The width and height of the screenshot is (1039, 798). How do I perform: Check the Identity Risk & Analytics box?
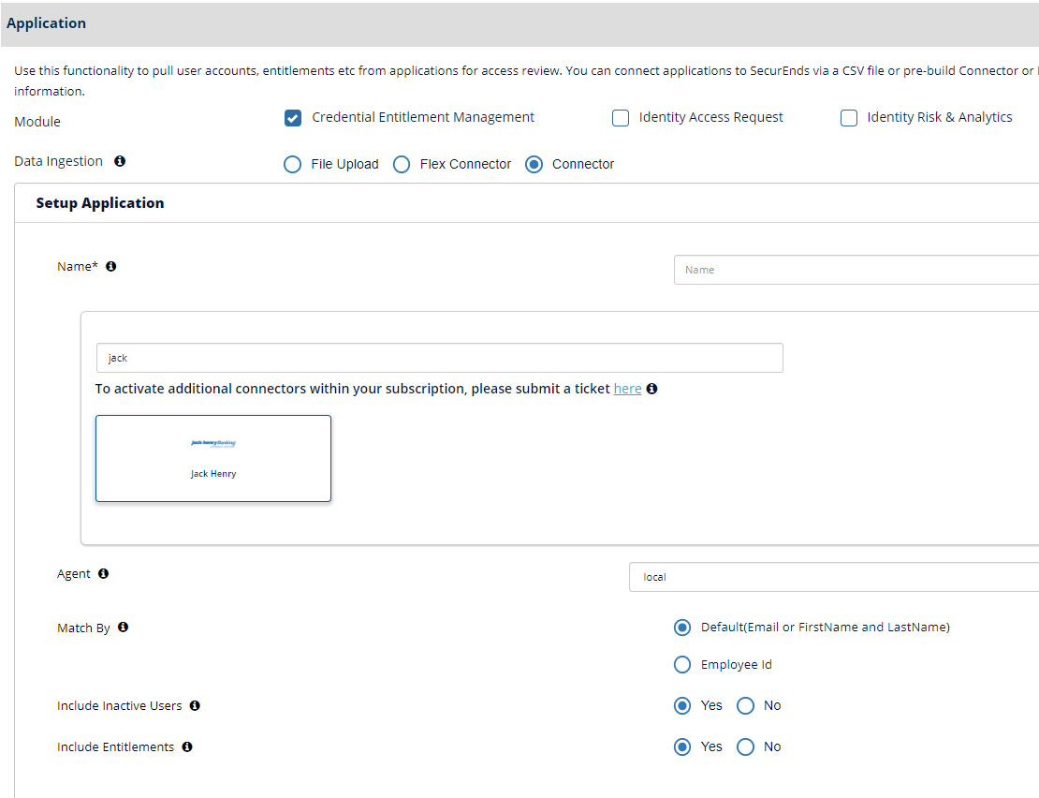[849, 118]
